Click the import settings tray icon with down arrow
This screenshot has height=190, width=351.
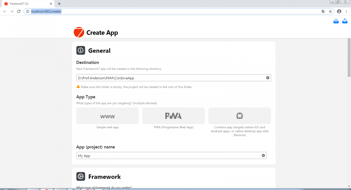336,21
